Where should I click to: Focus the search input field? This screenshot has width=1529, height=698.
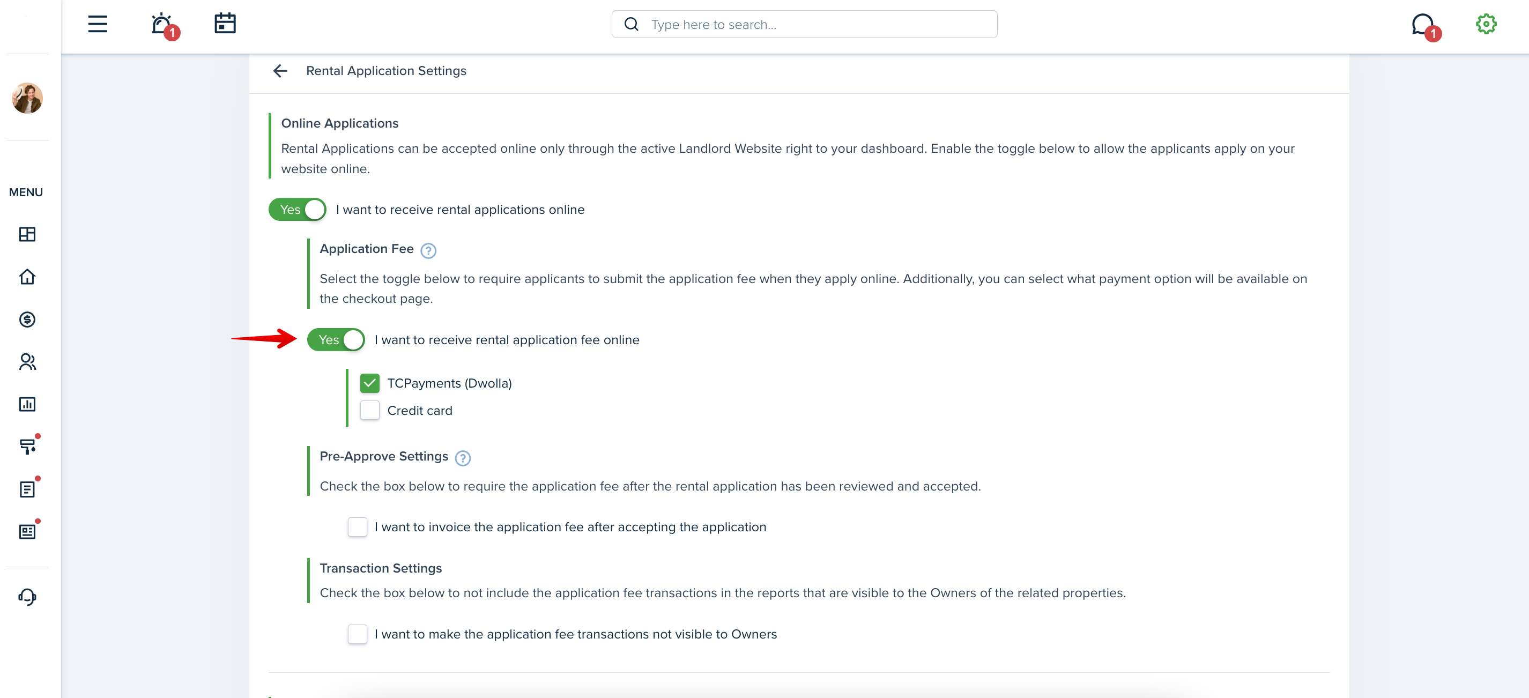pyautogui.click(x=804, y=24)
